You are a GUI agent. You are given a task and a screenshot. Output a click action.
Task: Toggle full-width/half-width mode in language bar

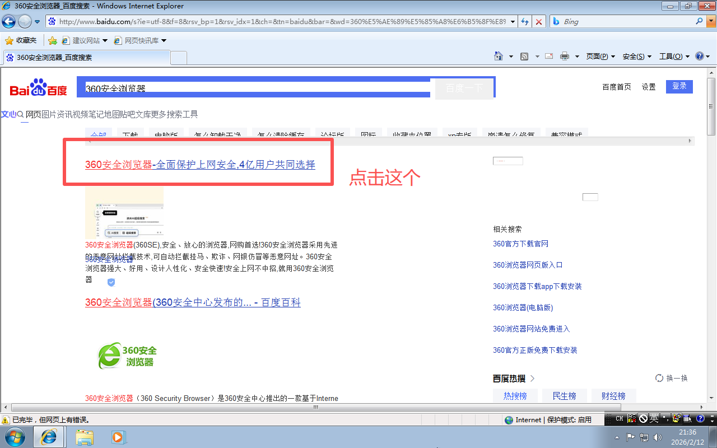click(643, 418)
